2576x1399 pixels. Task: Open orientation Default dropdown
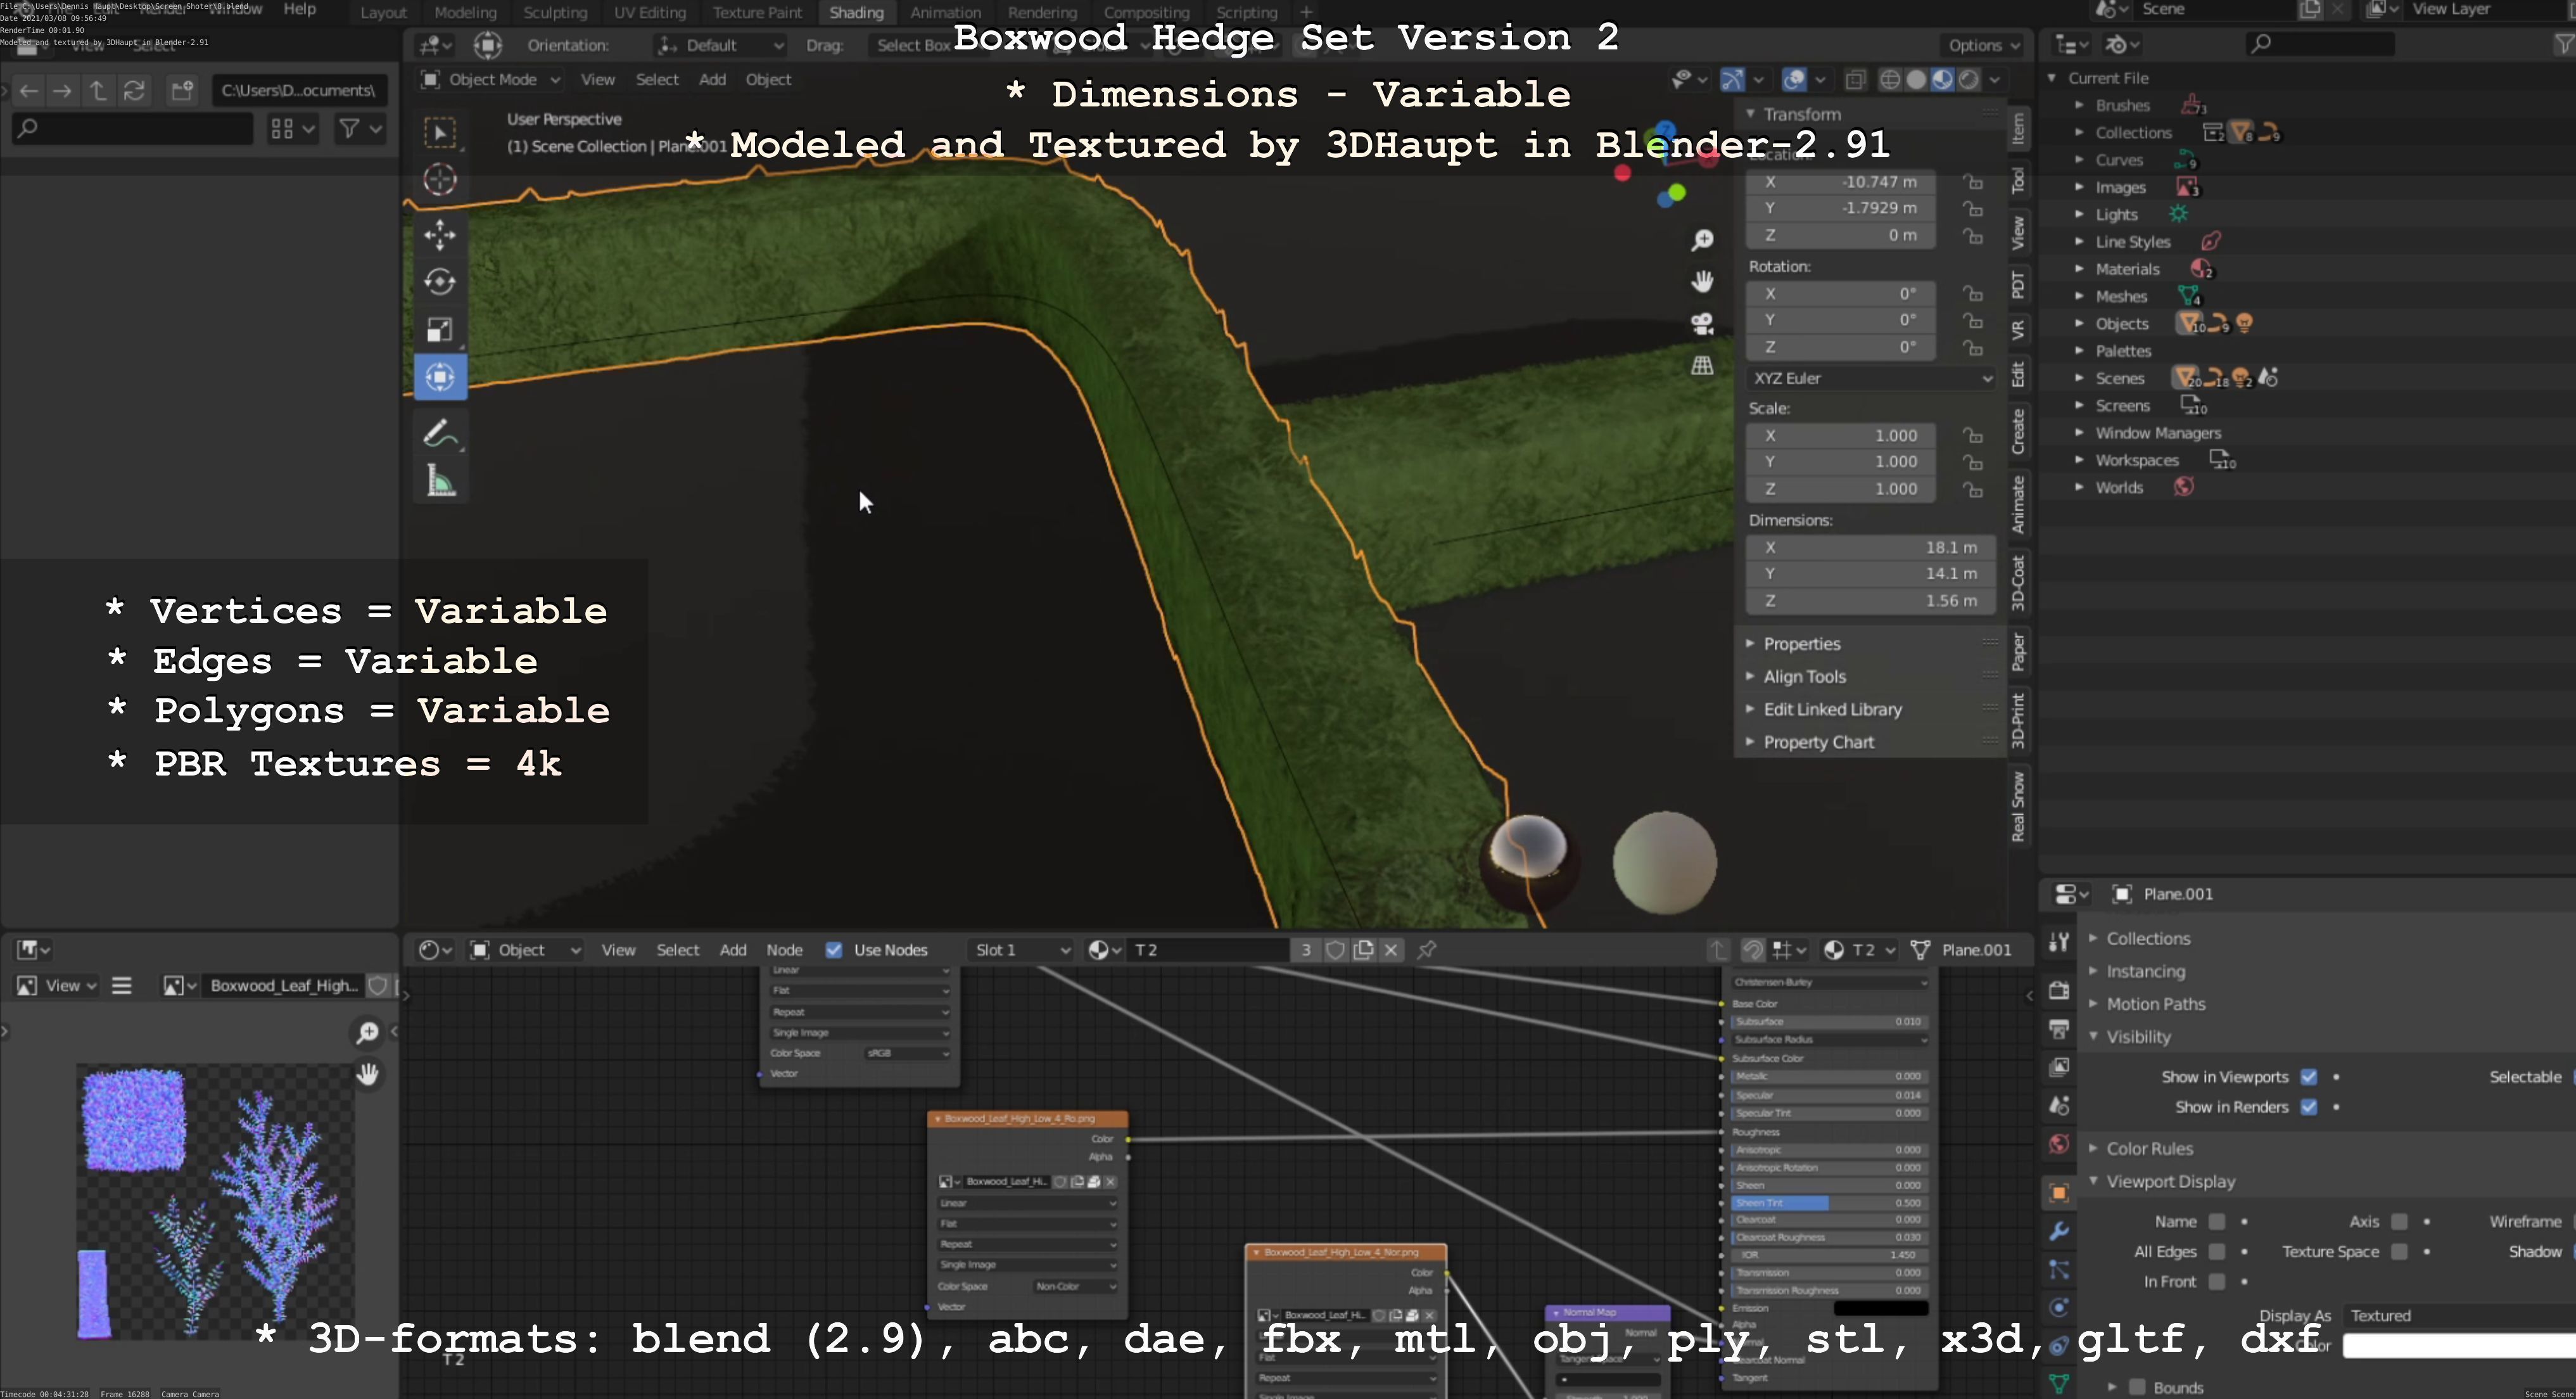click(720, 46)
